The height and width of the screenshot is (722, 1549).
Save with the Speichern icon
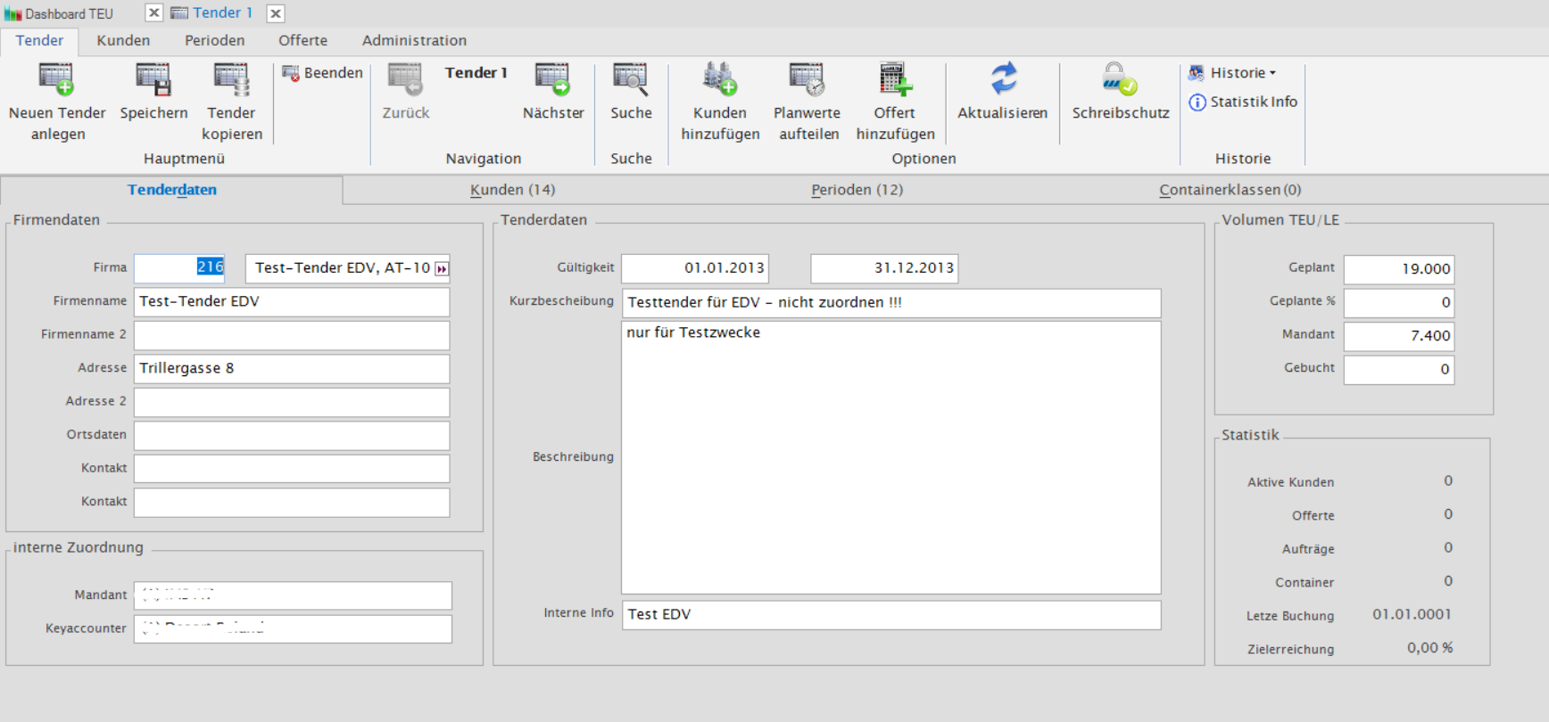(153, 80)
